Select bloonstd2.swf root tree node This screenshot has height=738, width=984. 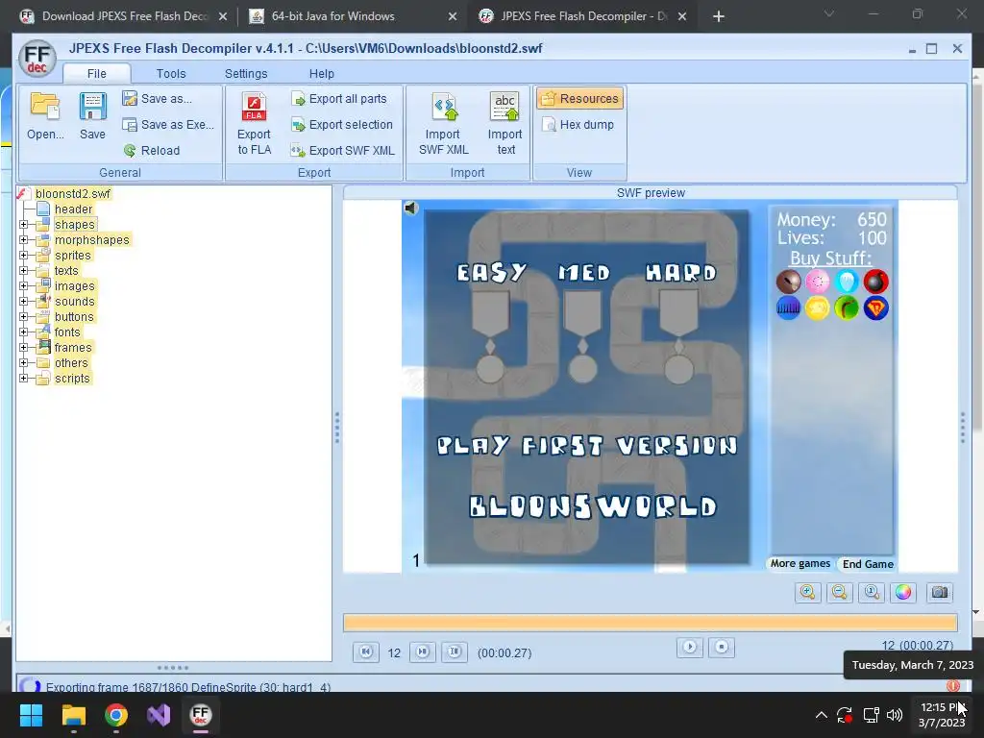(73, 193)
